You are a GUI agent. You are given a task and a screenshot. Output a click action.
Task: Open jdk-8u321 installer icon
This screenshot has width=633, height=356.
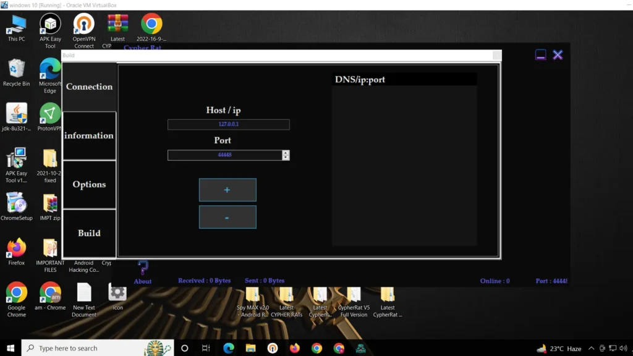click(17, 117)
